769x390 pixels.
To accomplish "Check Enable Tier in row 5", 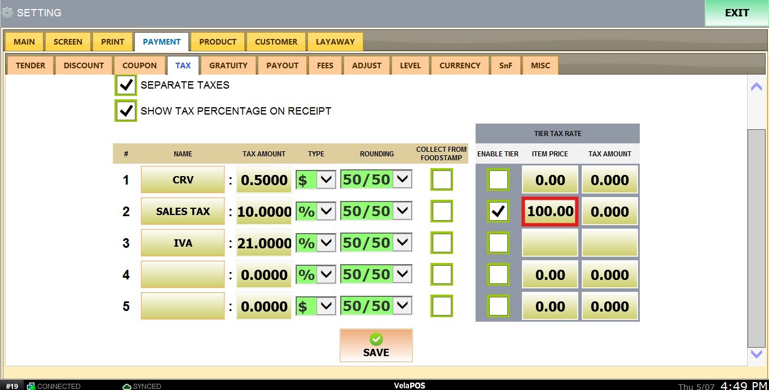I will tap(498, 306).
